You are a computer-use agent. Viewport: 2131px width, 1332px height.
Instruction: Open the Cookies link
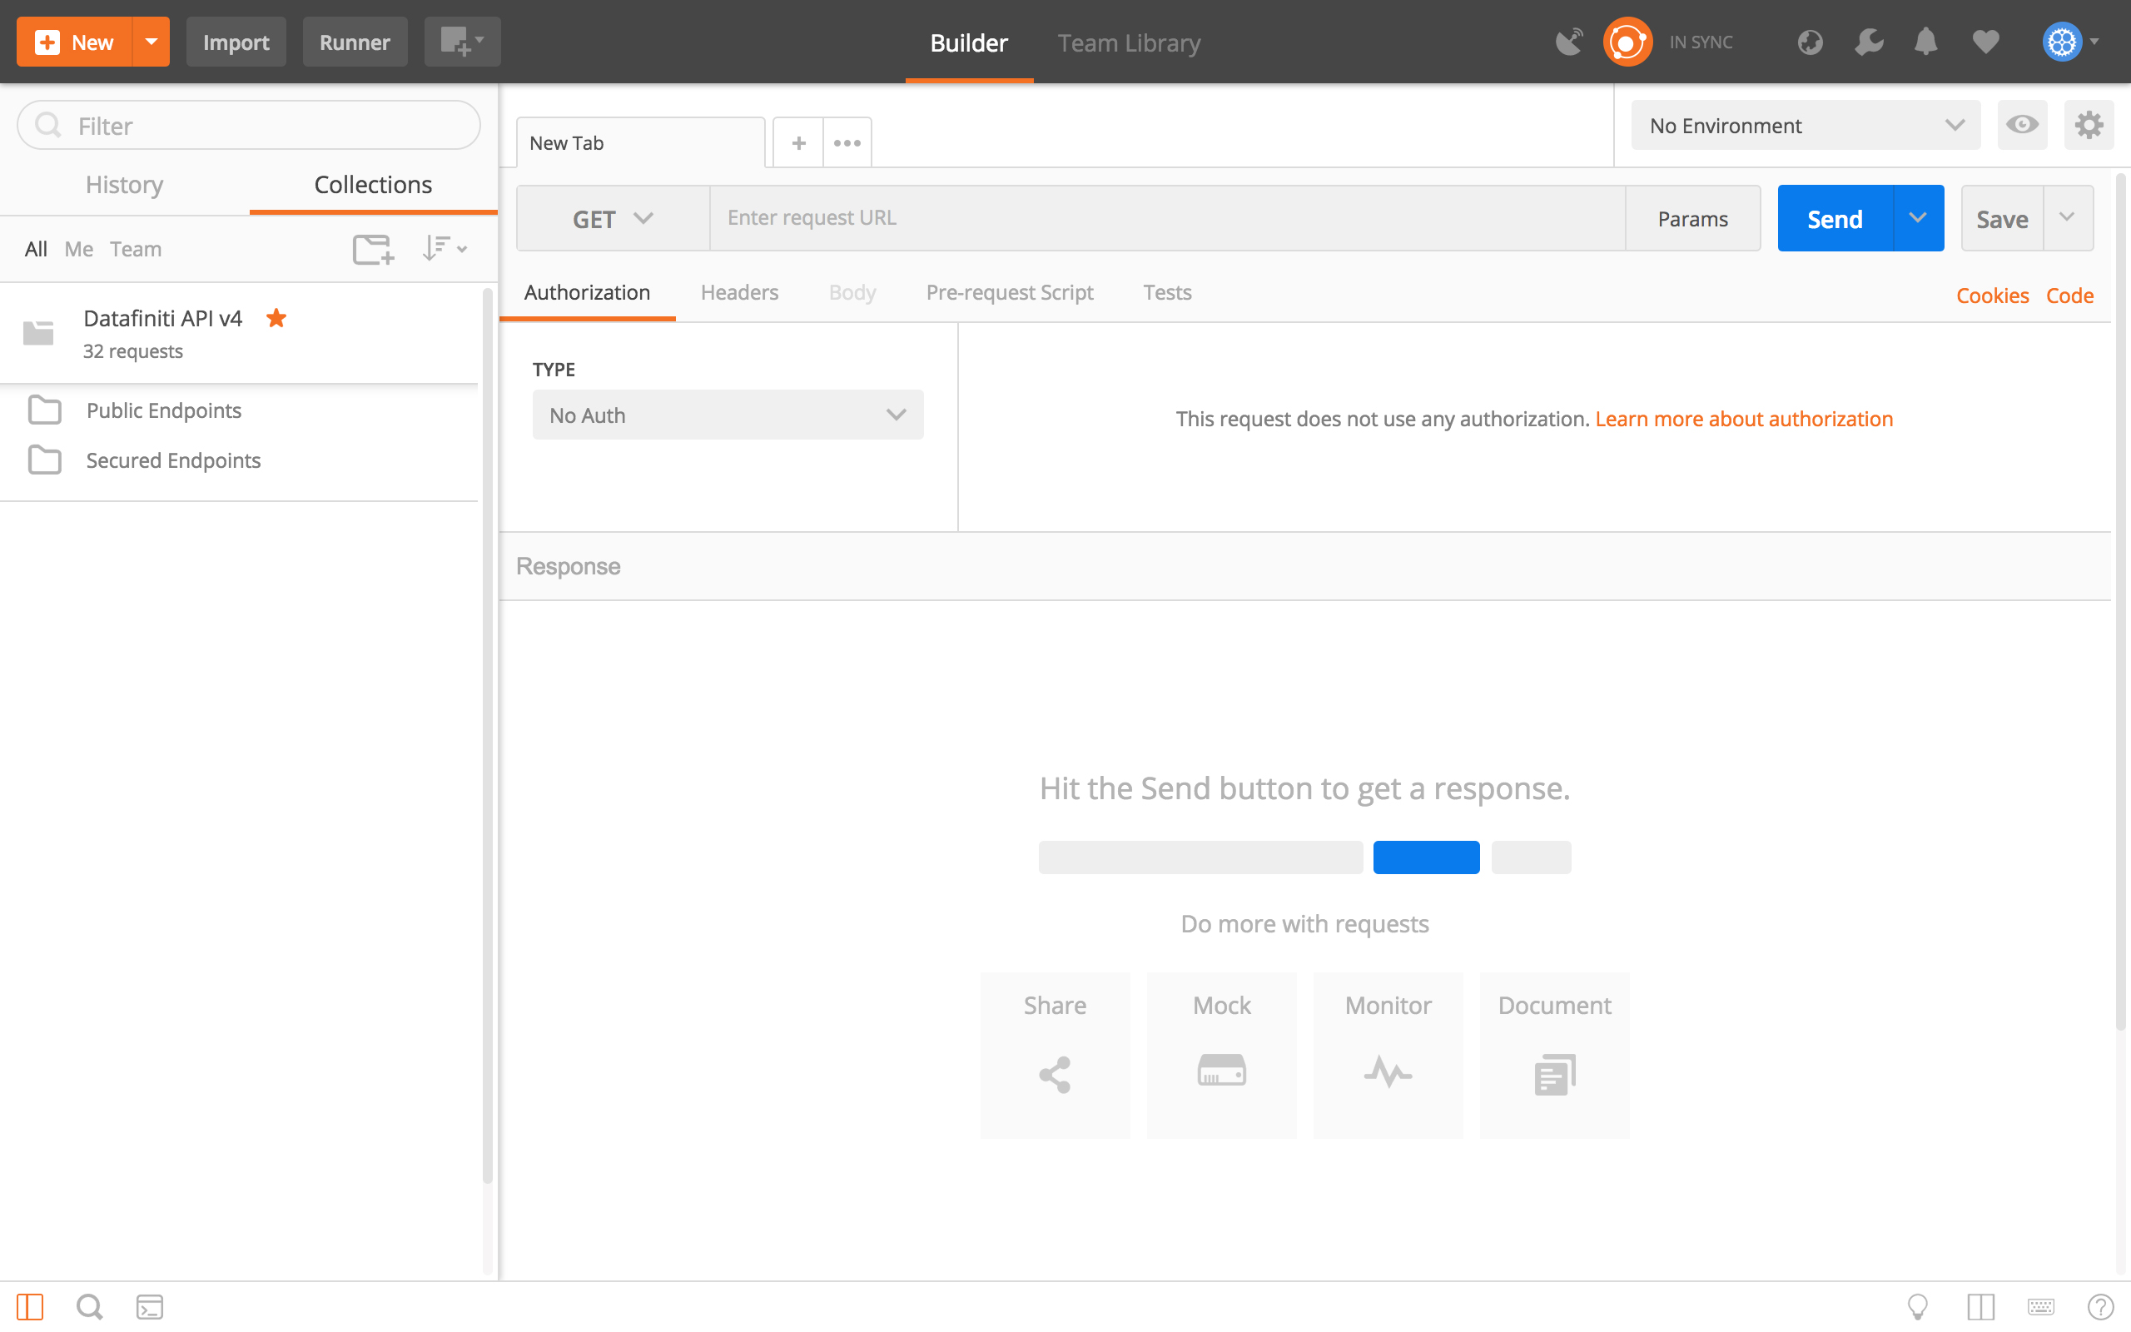[1992, 295]
